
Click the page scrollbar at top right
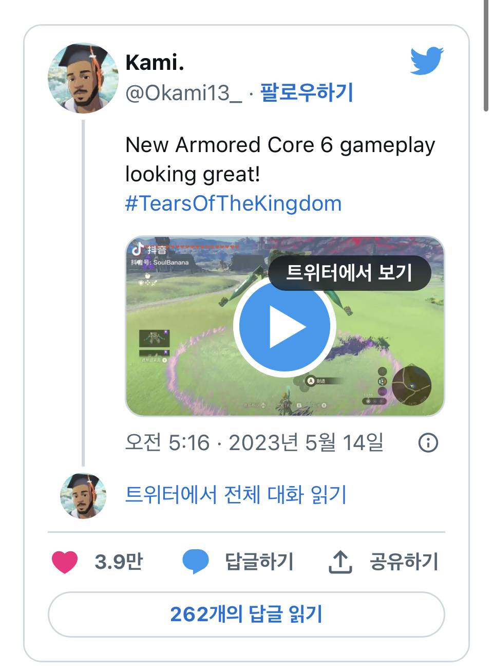pos(486,55)
